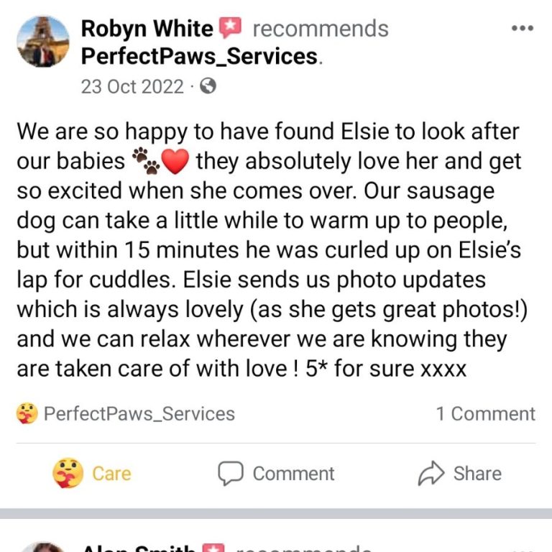552x552 pixels.
Task: Open the PerfectPaws_Services page link in header
Action: pos(199,56)
